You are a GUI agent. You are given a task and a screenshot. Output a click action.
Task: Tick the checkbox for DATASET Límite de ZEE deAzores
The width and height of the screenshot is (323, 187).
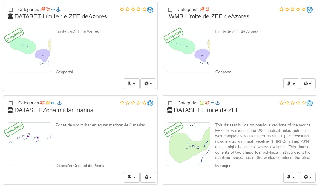point(10,10)
